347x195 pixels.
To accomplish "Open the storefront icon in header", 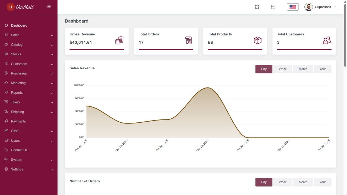I will (273, 7).
